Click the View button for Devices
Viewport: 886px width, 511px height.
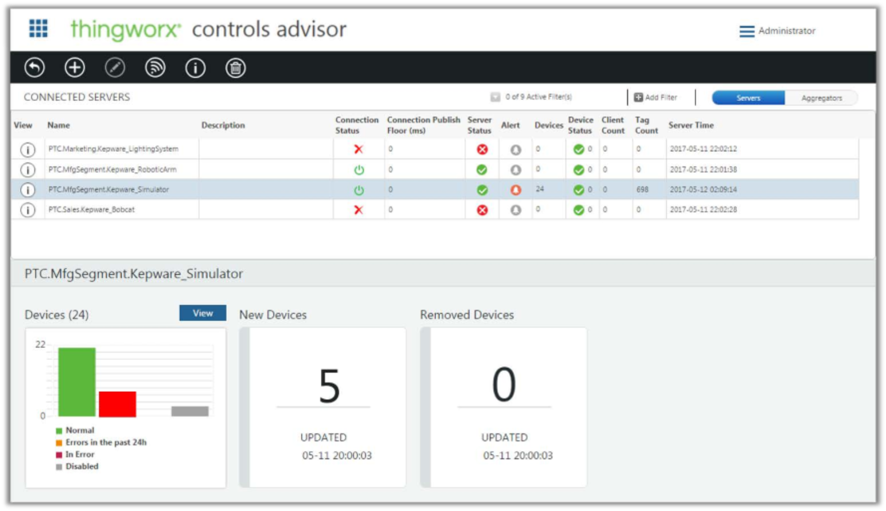[203, 313]
